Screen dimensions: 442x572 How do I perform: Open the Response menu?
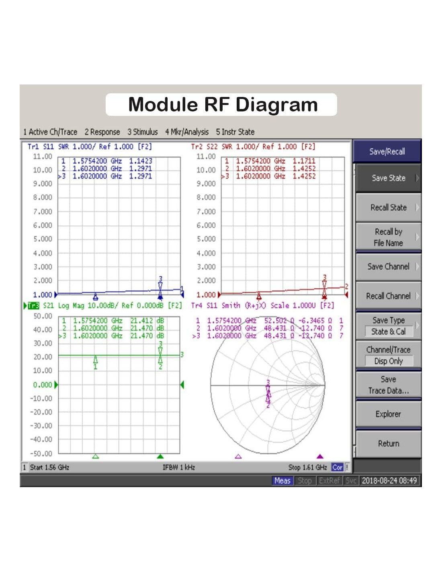[x=102, y=132]
